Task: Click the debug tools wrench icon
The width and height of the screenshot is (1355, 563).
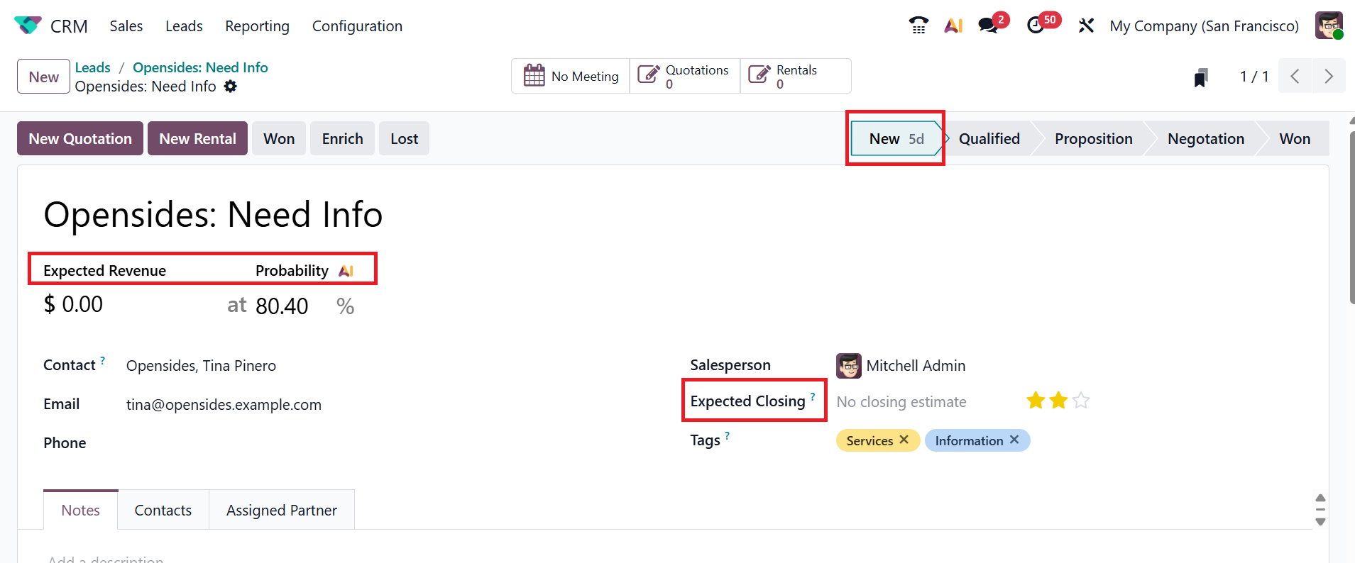Action: coord(1086,26)
